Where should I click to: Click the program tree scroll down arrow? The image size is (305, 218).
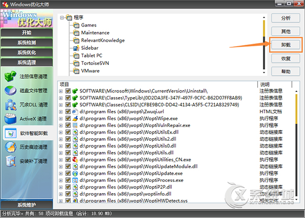[x=264, y=73]
